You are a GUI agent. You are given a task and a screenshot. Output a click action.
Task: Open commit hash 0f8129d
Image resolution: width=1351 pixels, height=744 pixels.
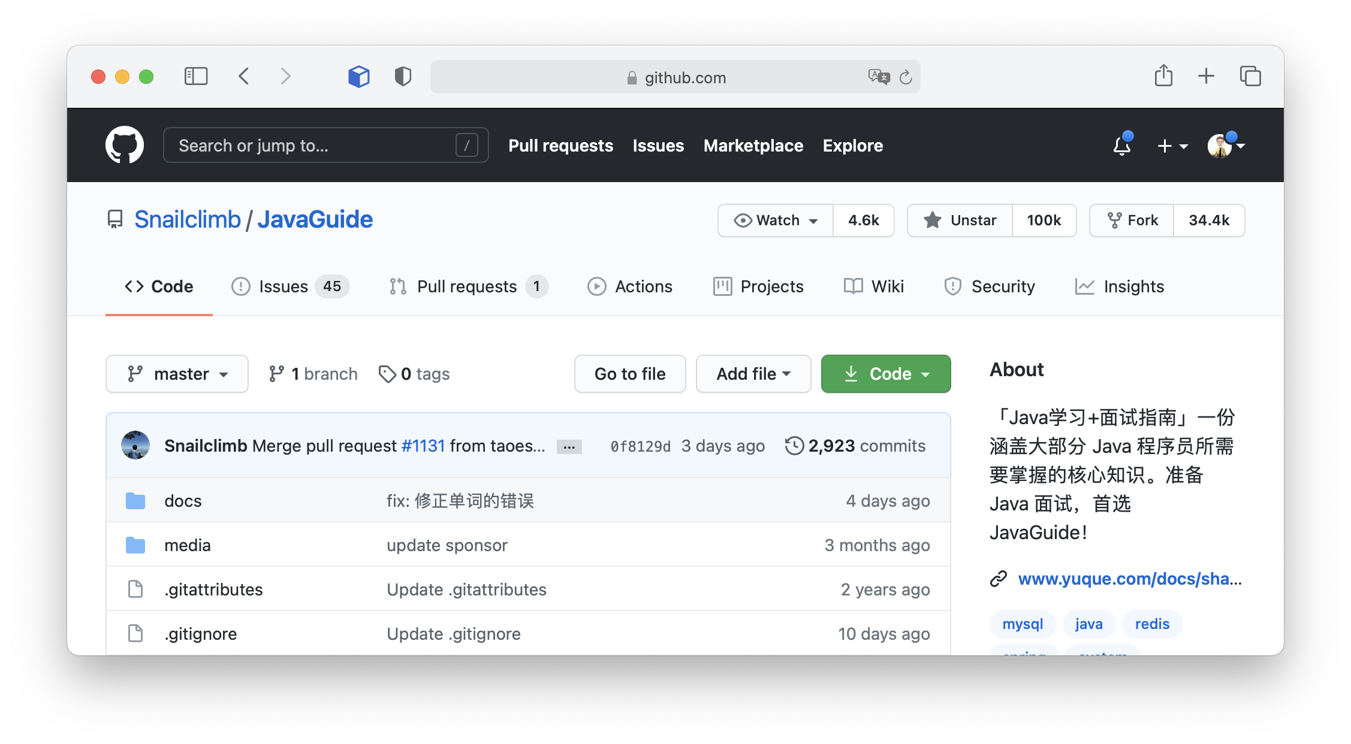[640, 446]
